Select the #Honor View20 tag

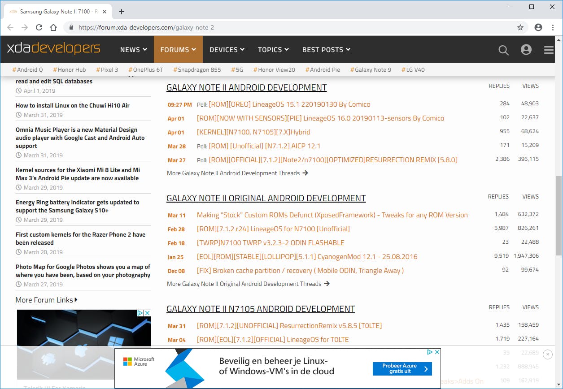click(x=274, y=69)
